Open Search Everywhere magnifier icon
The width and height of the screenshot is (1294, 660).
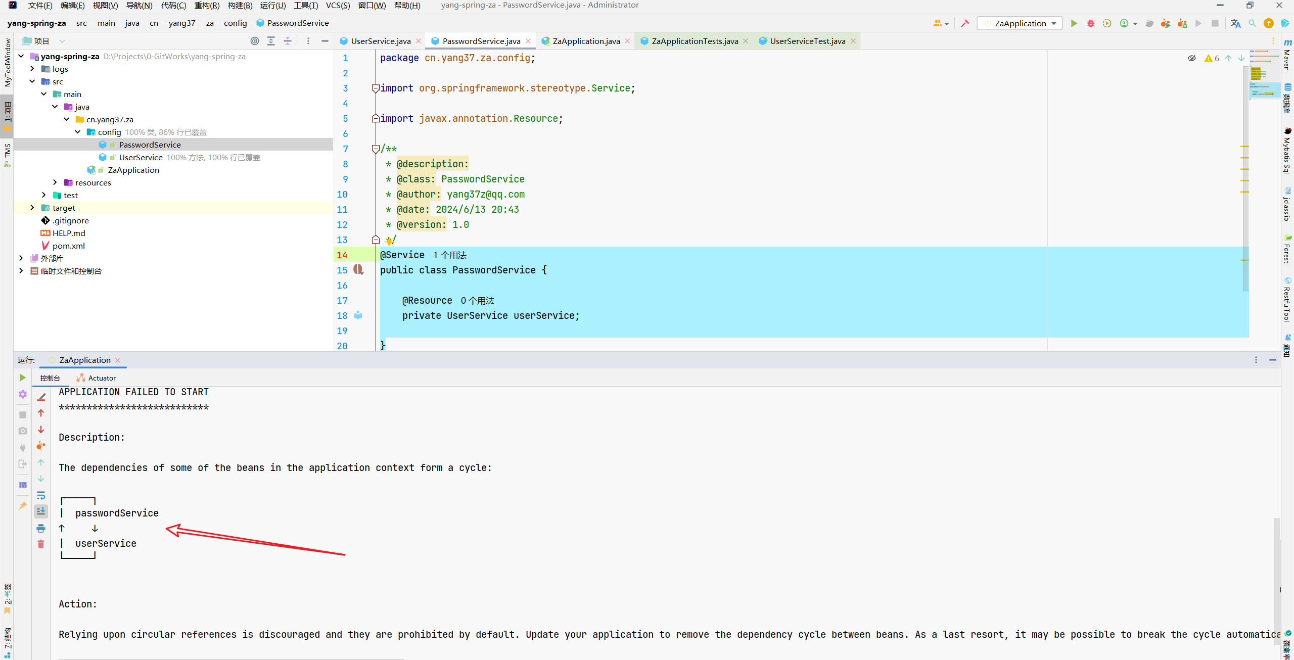pyautogui.click(x=1252, y=23)
